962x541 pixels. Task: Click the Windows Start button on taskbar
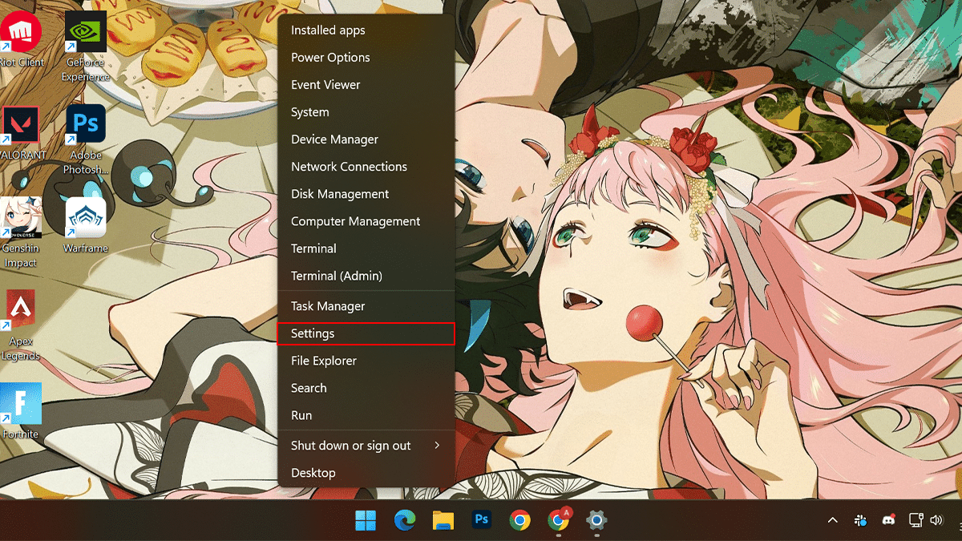(366, 520)
